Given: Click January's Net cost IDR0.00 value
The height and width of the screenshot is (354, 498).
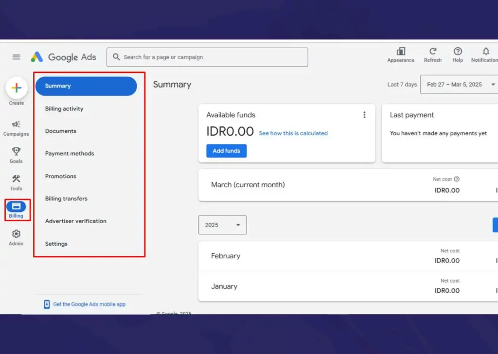Looking at the screenshot, I should pyautogui.click(x=447, y=290).
